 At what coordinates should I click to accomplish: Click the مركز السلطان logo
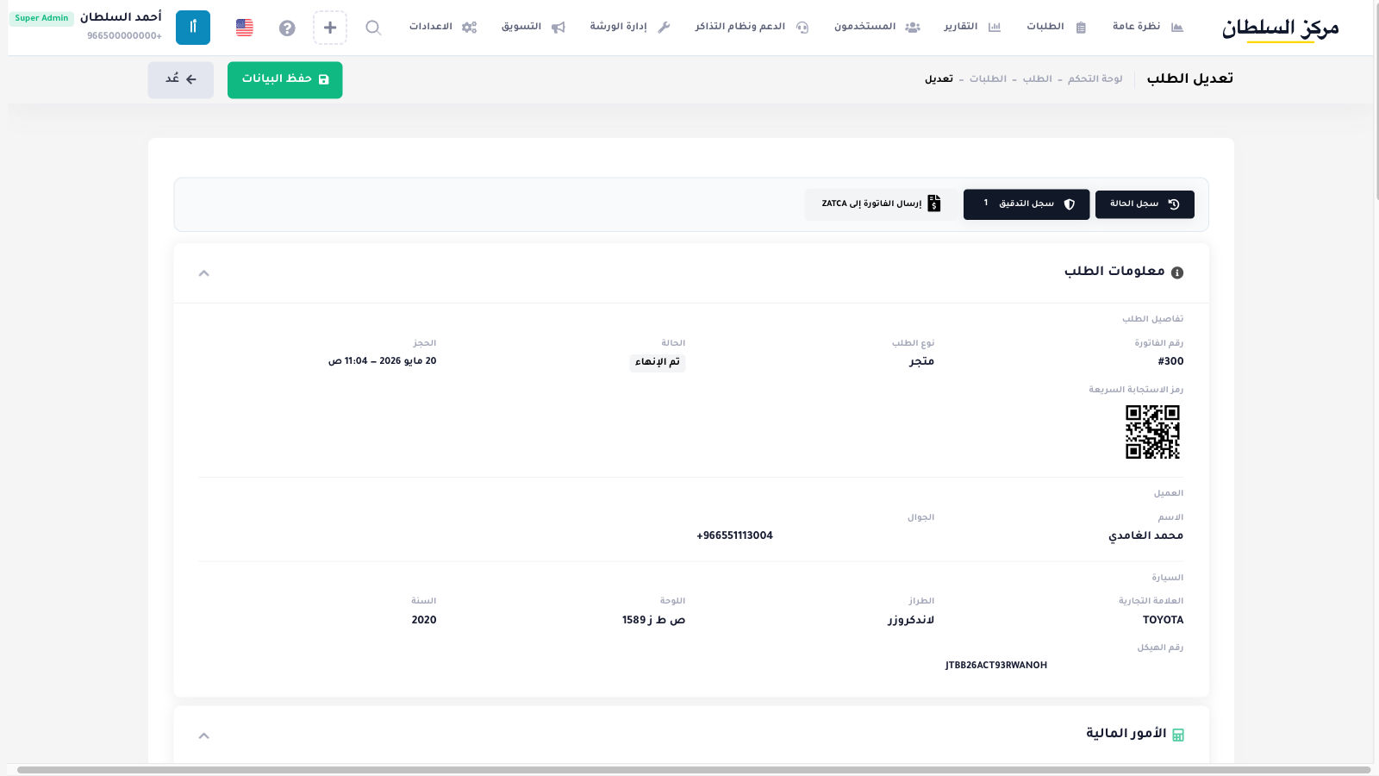tap(1280, 28)
